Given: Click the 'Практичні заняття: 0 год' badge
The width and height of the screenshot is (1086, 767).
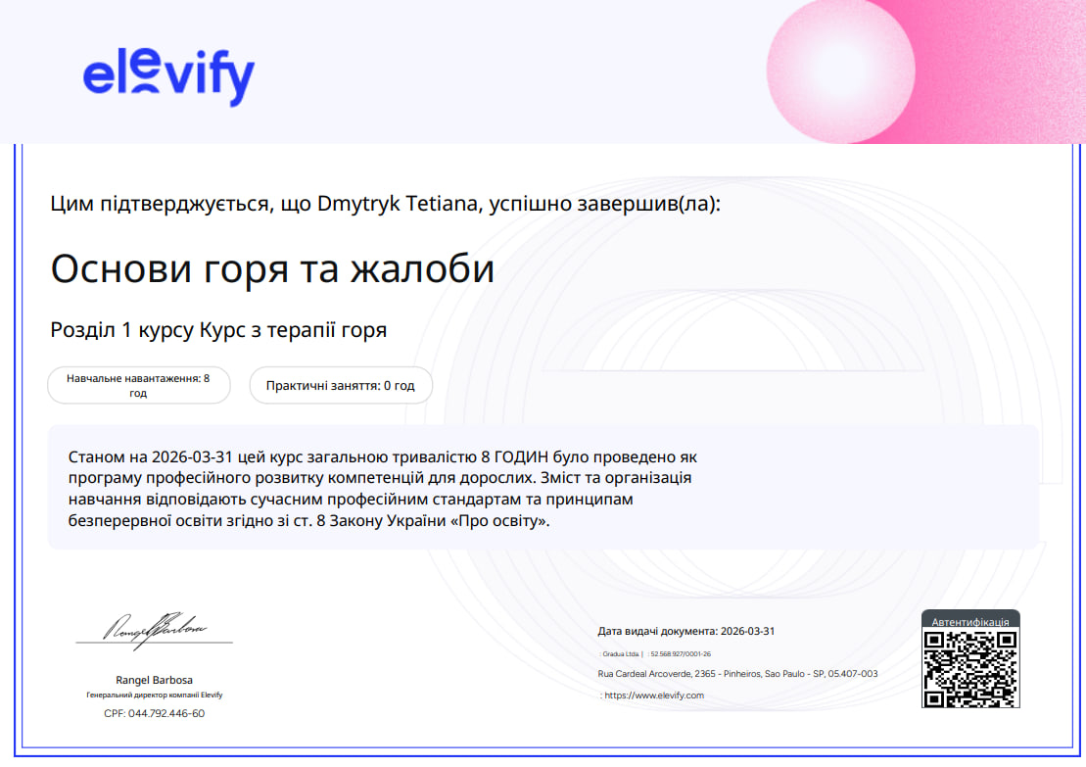Looking at the screenshot, I should [340, 386].
